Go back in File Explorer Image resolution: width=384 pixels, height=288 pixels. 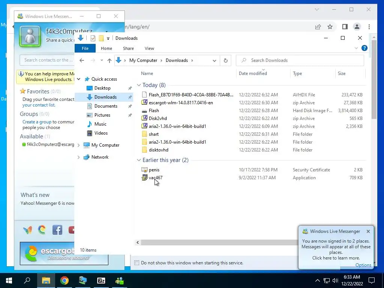[x=82, y=60]
